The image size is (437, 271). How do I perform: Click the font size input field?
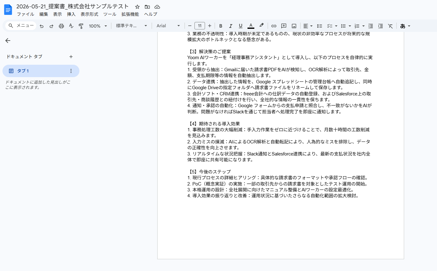(x=200, y=26)
